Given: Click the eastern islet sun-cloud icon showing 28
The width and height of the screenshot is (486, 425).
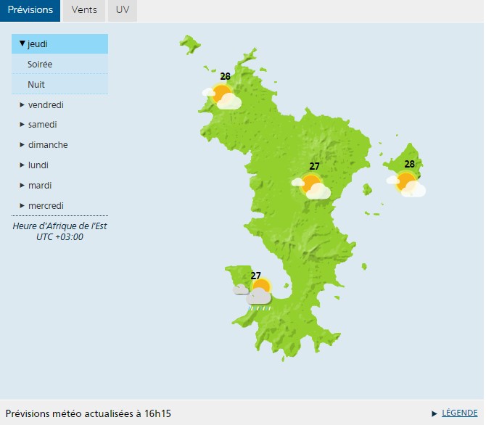Looking at the screenshot, I should 406,183.
